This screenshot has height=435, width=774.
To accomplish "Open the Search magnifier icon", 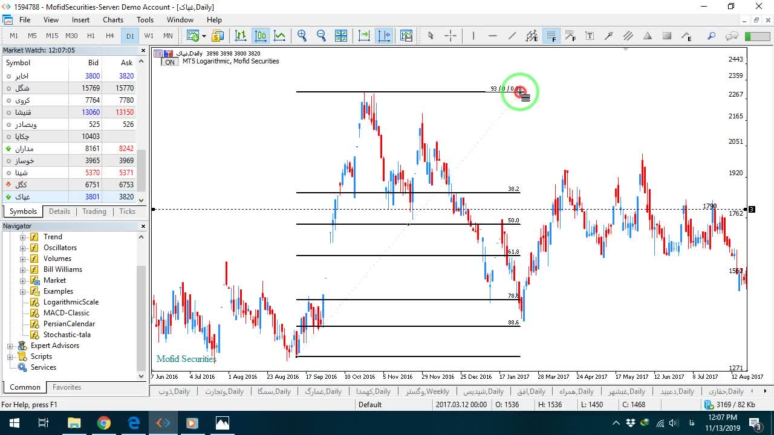I will coord(712,36).
